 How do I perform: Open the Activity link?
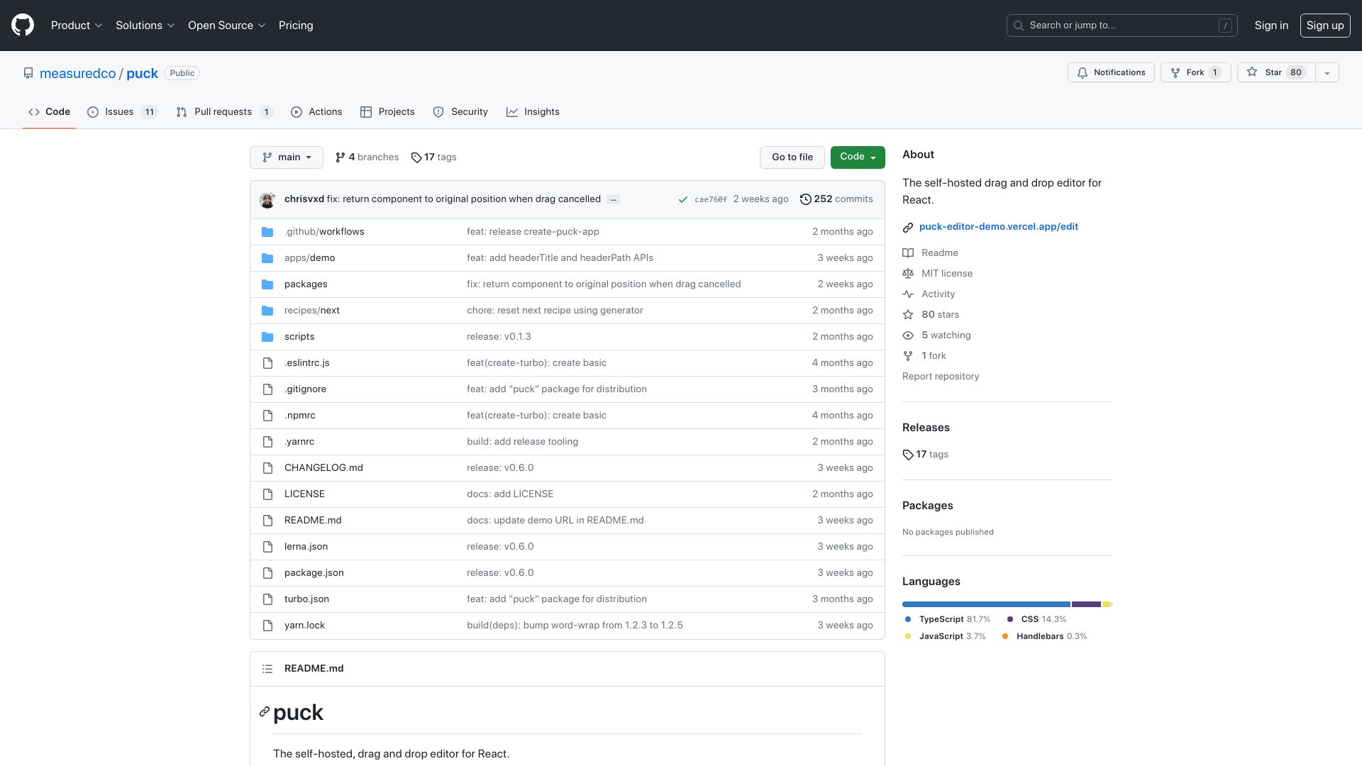point(929,294)
